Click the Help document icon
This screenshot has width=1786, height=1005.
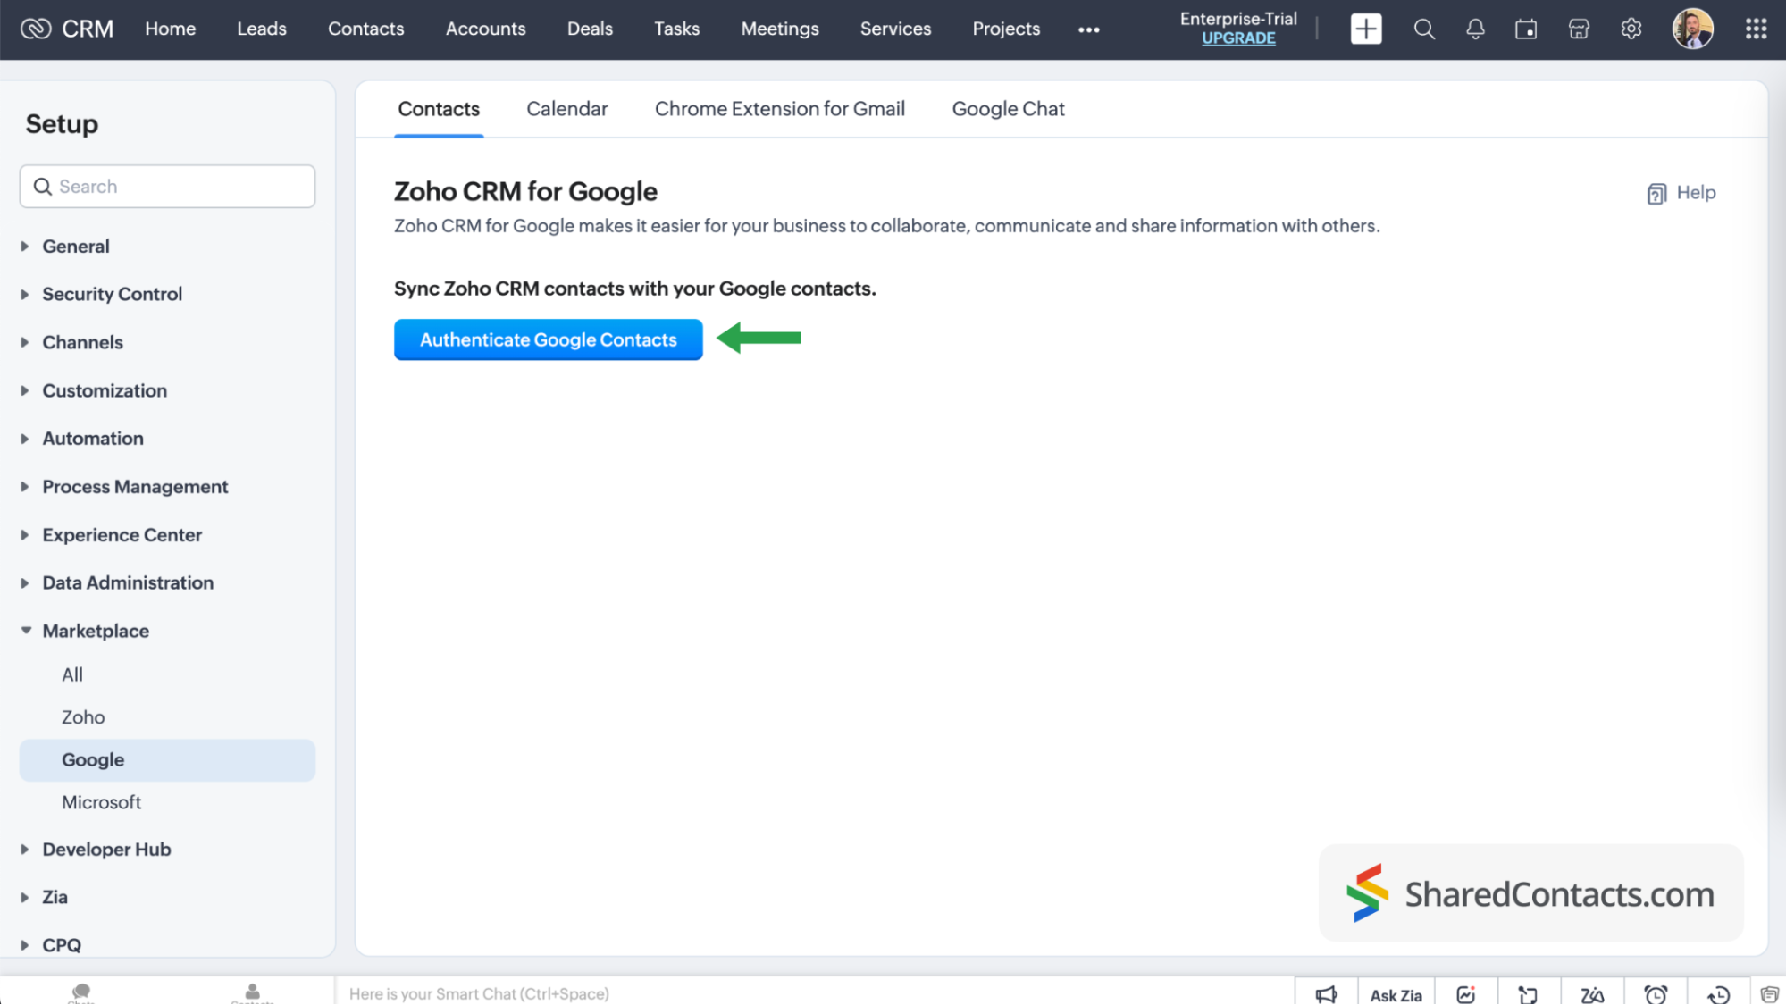1656,193
